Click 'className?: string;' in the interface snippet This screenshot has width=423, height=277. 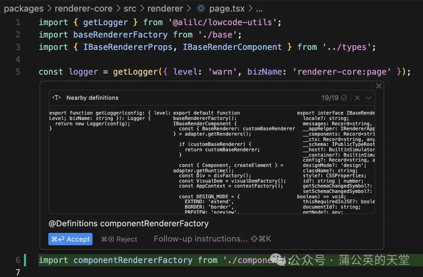point(330,171)
